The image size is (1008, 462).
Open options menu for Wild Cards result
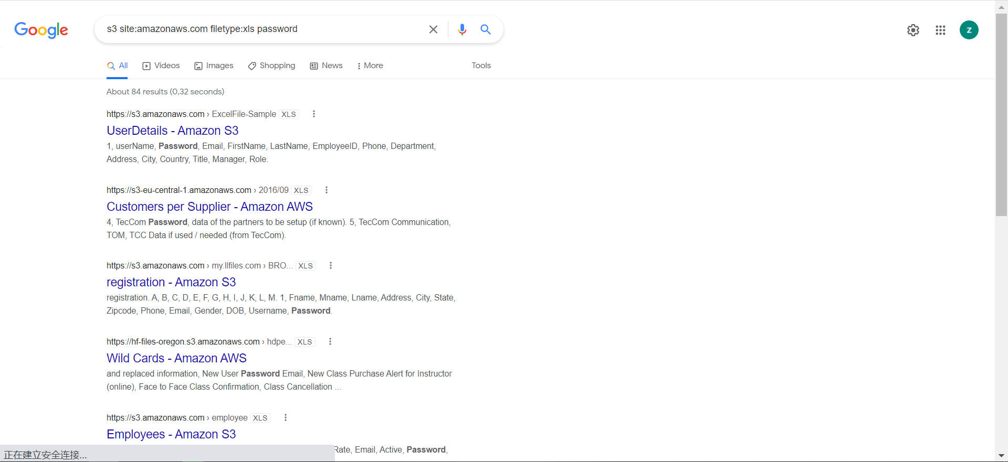(330, 341)
